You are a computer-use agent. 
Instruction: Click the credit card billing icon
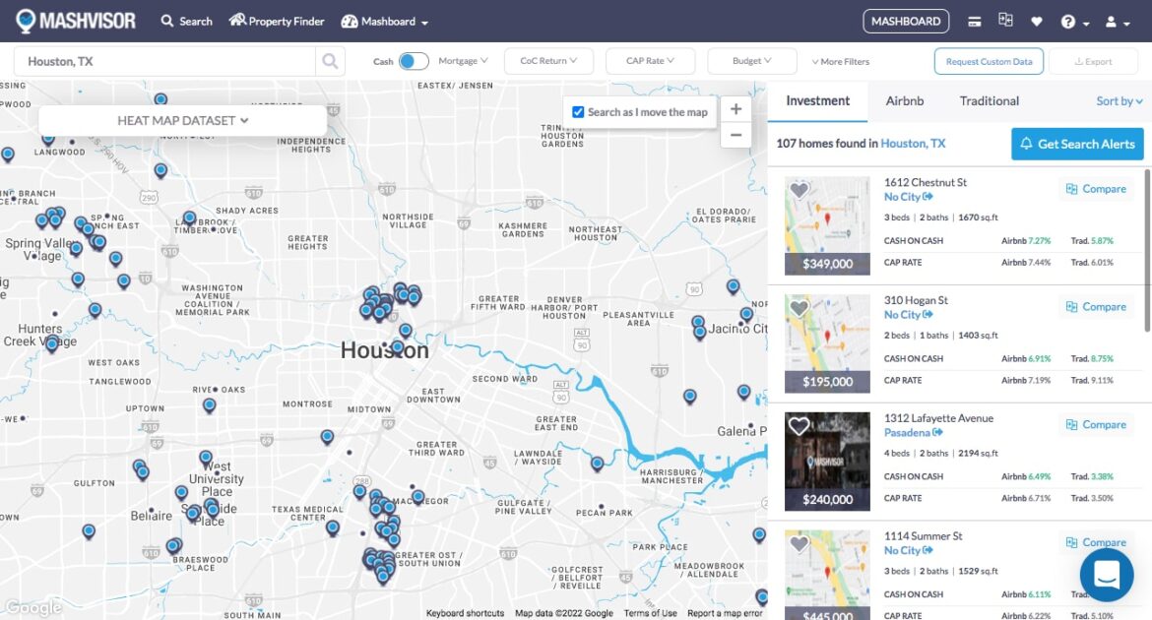pos(976,20)
